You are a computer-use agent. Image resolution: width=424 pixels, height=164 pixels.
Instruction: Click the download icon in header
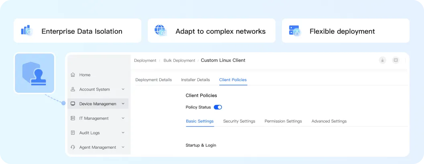pos(382,60)
